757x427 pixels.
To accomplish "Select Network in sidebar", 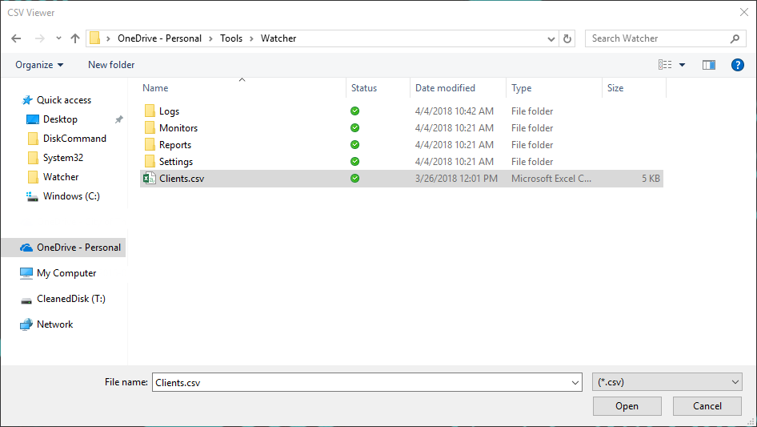I will [54, 324].
